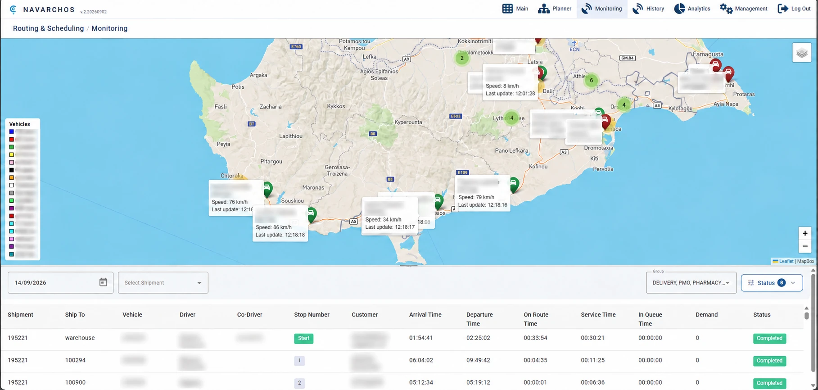Click the black vehicle swatch in legend
Image resolution: width=818 pixels, height=390 pixels.
click(x=12, y=170)
